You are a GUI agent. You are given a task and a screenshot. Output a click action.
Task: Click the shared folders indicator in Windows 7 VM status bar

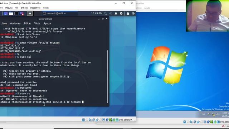click(x=201, y=122)
